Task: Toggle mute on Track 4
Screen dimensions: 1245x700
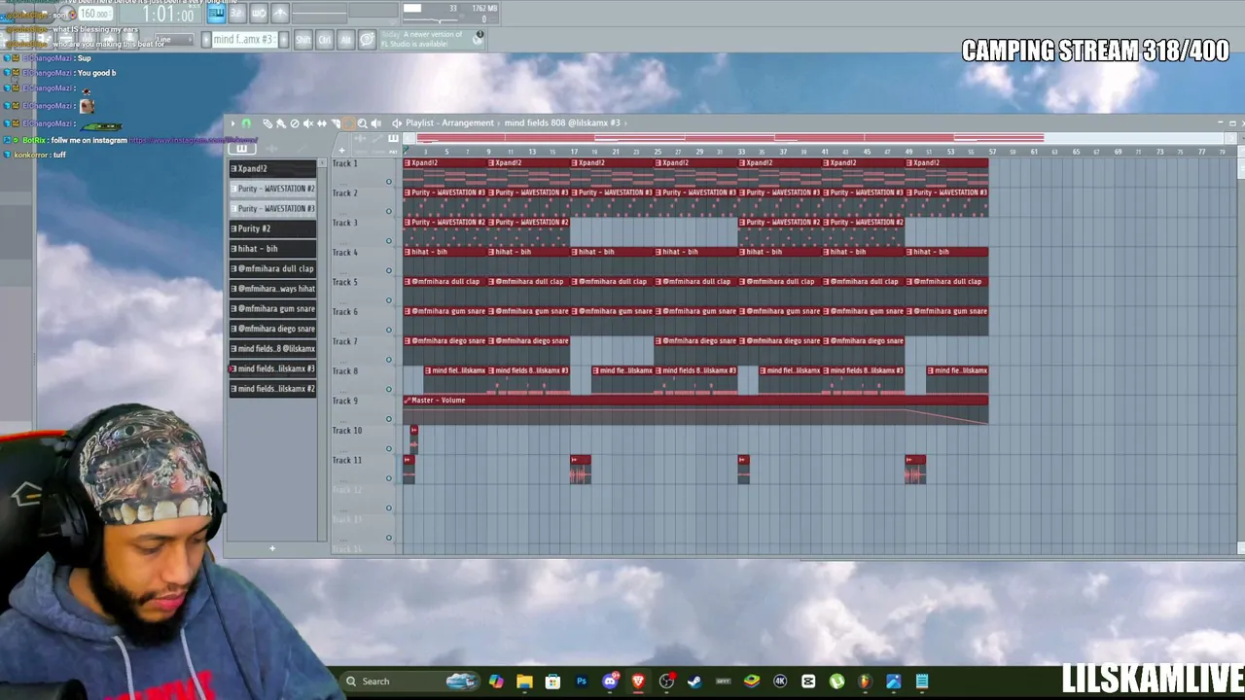Action: pyautogui.click(x=389, y=270)
